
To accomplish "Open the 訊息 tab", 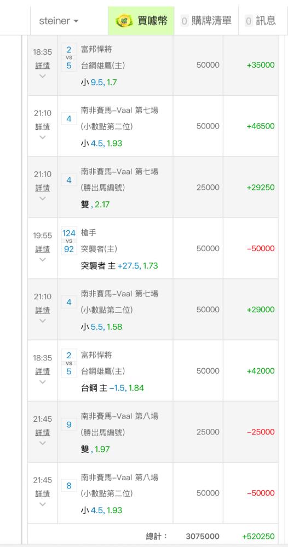I will pyautogui.click(x=261, y=21).
